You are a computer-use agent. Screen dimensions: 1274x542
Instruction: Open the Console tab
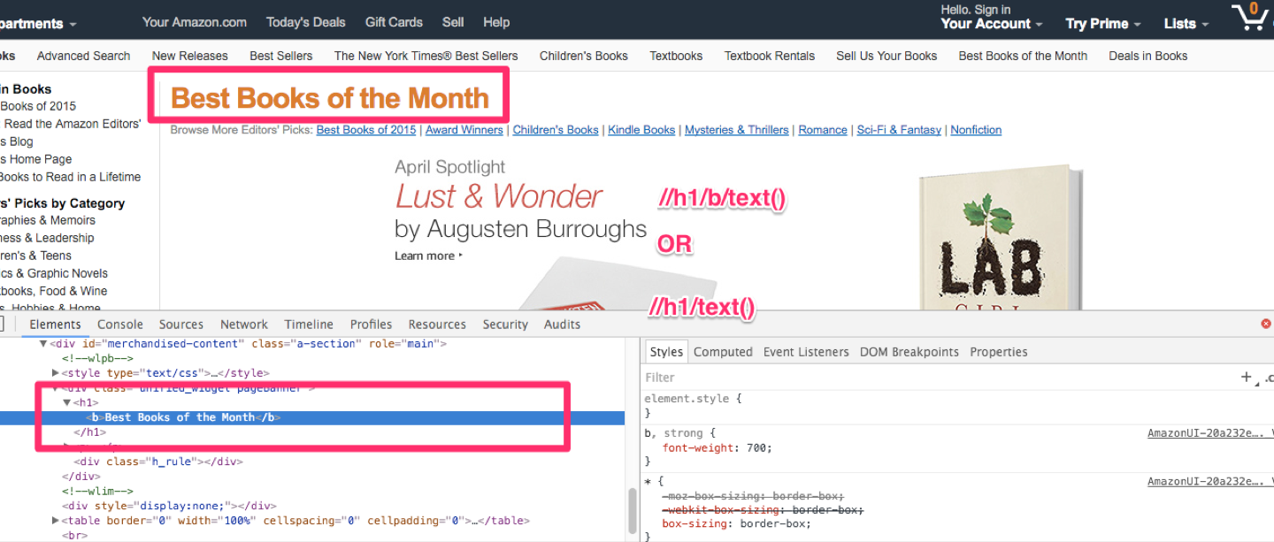coord(120,324)
